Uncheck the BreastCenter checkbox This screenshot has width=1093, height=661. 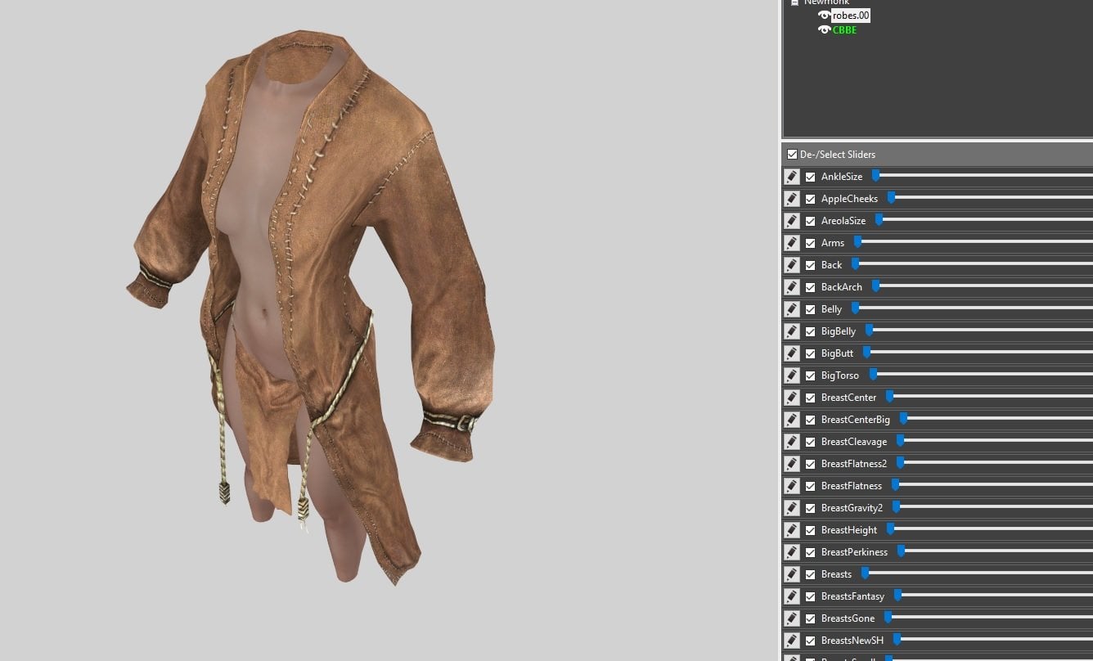pos(810,398)
